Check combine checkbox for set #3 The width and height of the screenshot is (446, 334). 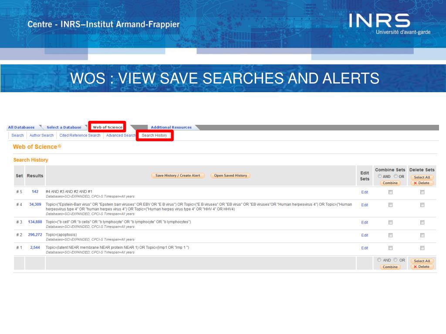coord(391,223)
